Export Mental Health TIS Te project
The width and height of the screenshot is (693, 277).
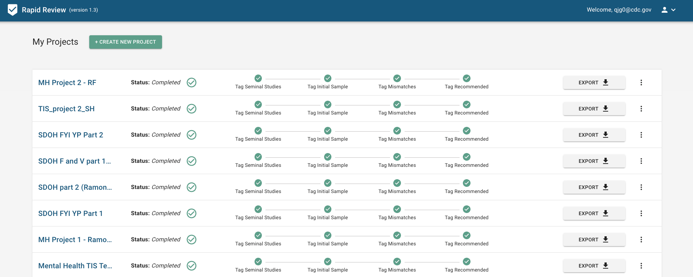(594, 266)
